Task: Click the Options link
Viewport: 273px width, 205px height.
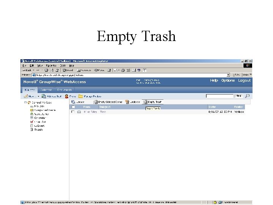Action: pyautogui.click(x=228, y=80)
